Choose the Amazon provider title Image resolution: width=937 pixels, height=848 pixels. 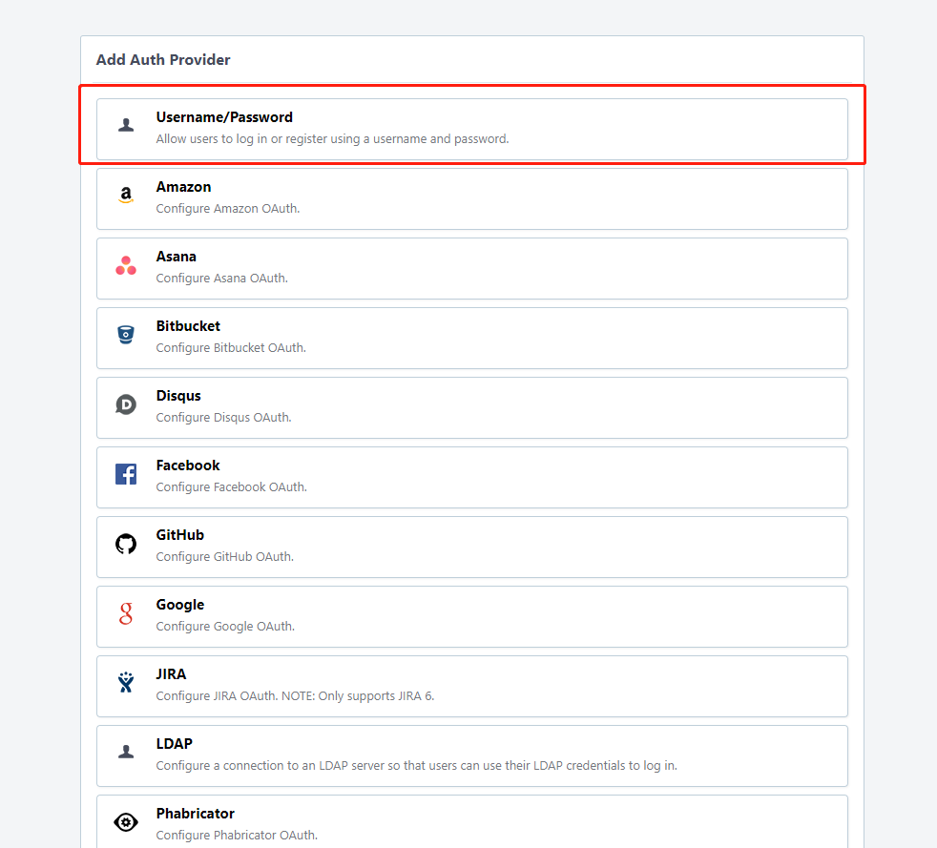[183, 187]
